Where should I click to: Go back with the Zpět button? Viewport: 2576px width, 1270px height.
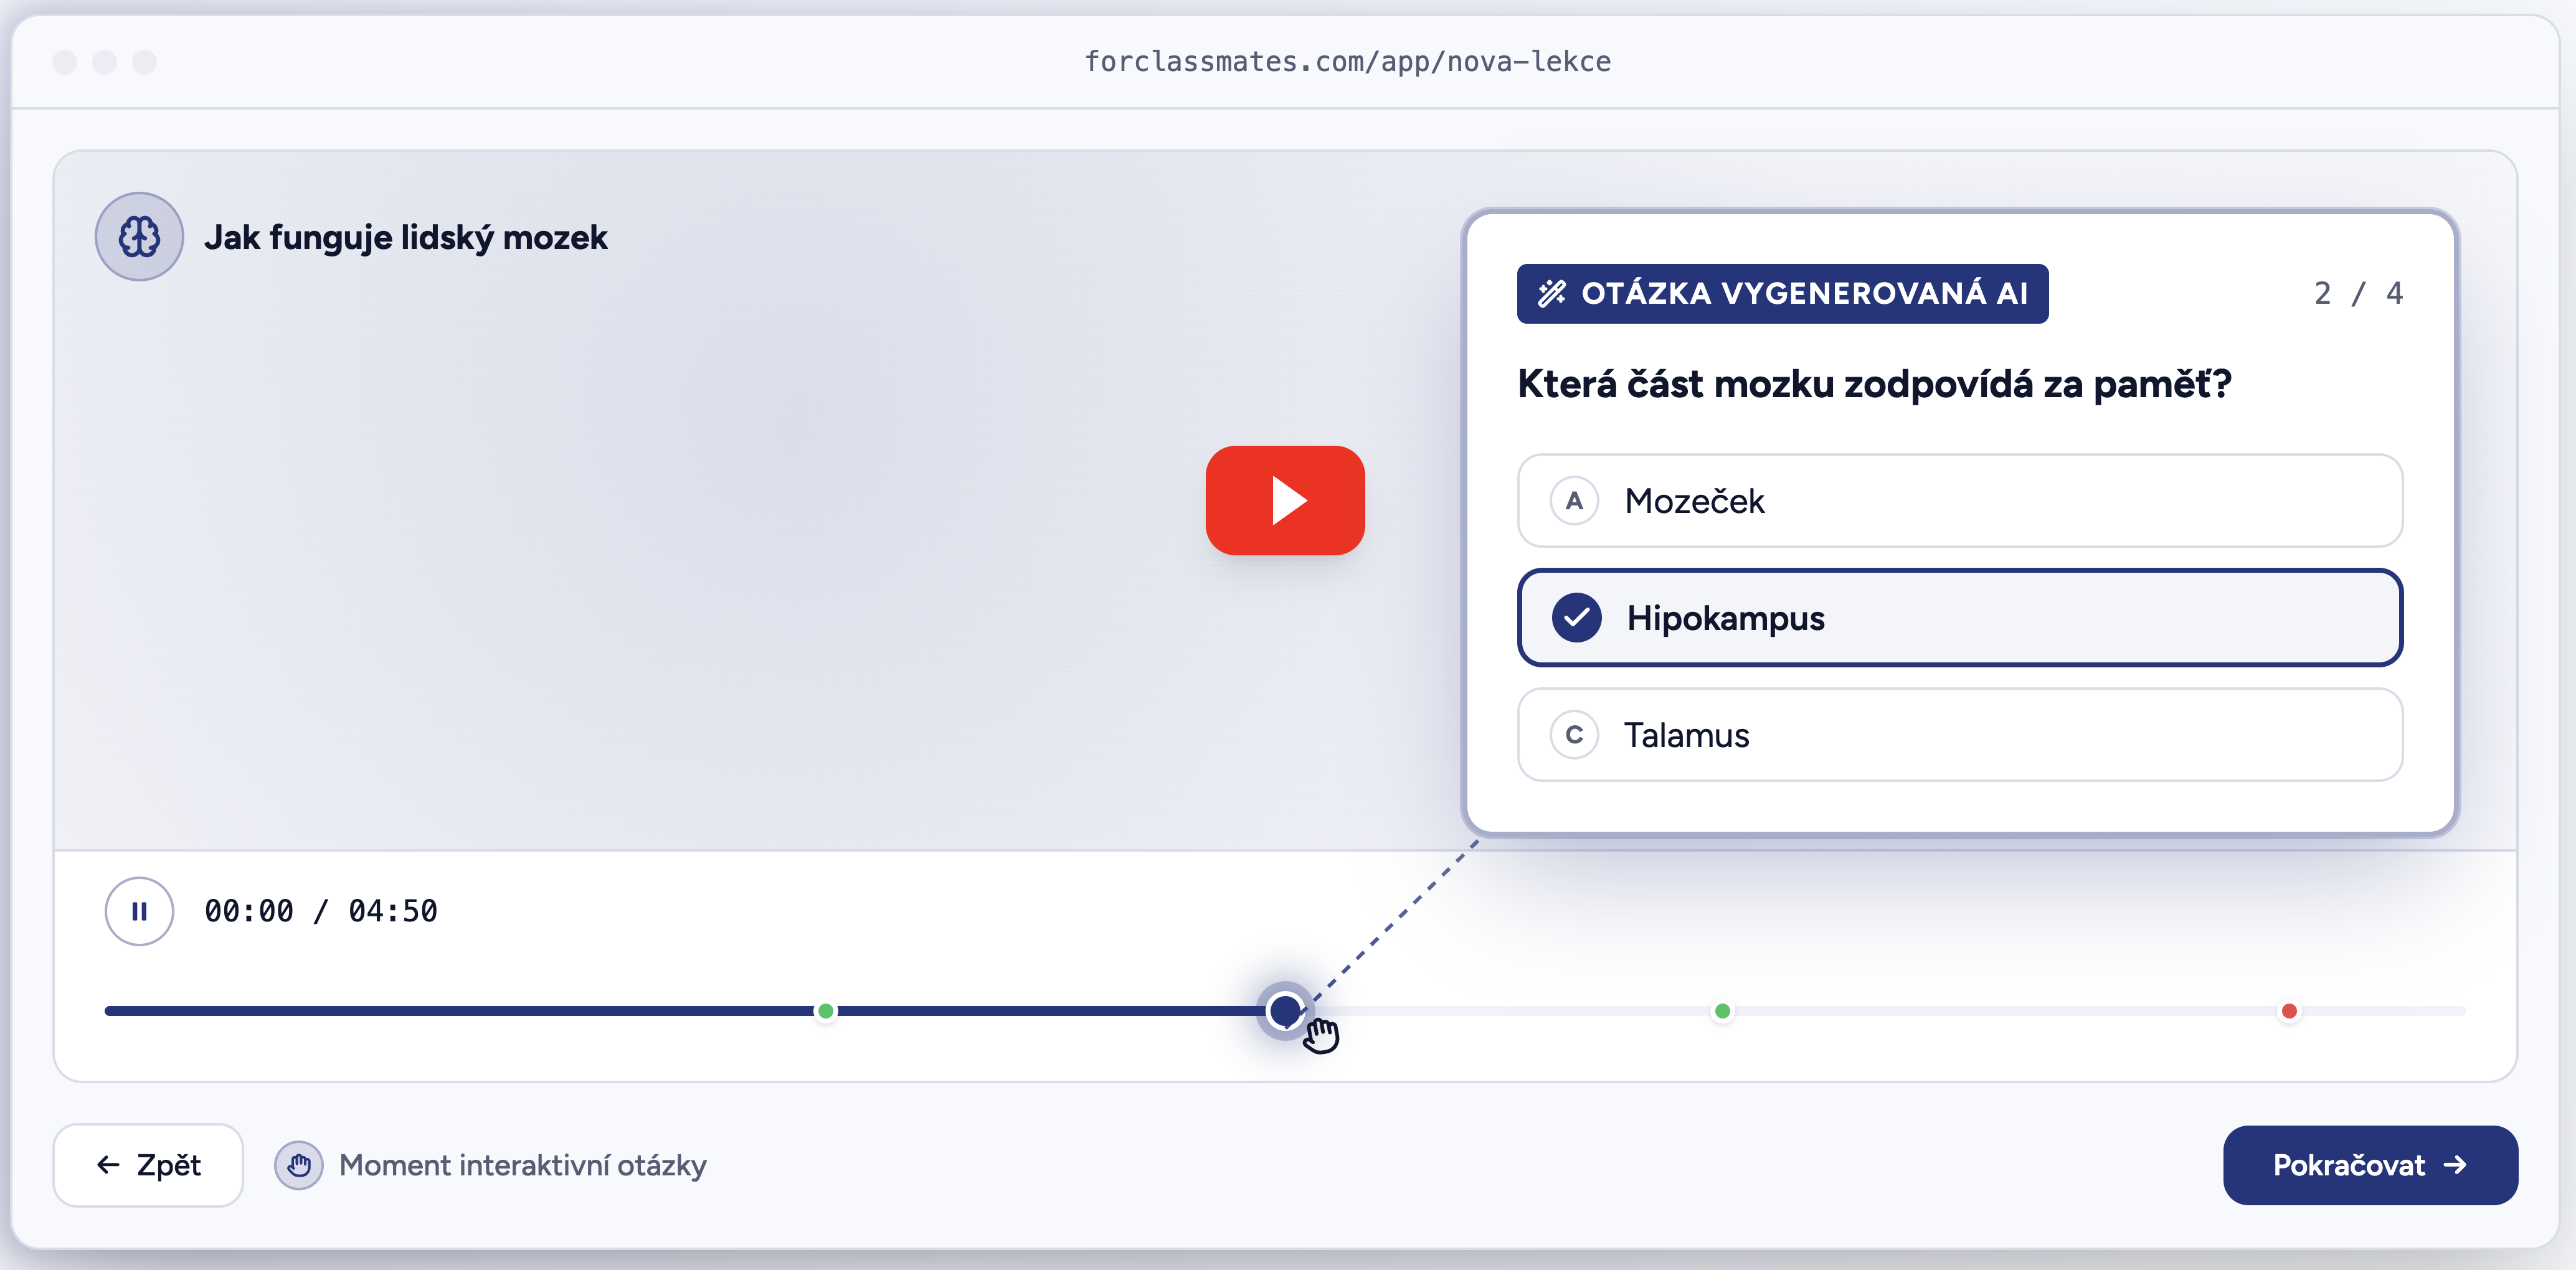coord(148,1165)
